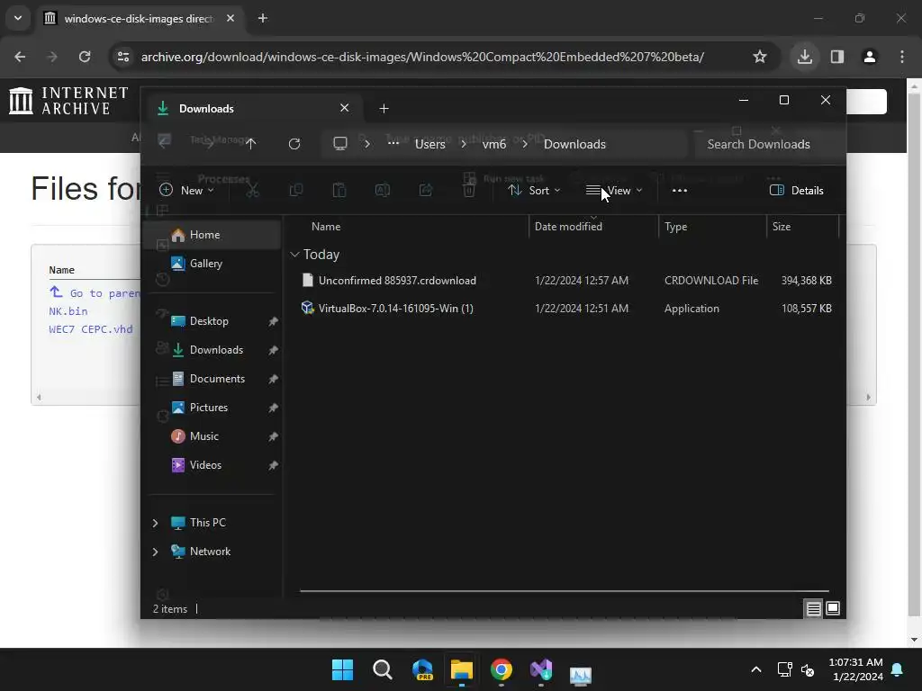The height and width of the screenshot is (691, 922).
Task: Open Pictures in quick access
Action: tap(212, 408)
